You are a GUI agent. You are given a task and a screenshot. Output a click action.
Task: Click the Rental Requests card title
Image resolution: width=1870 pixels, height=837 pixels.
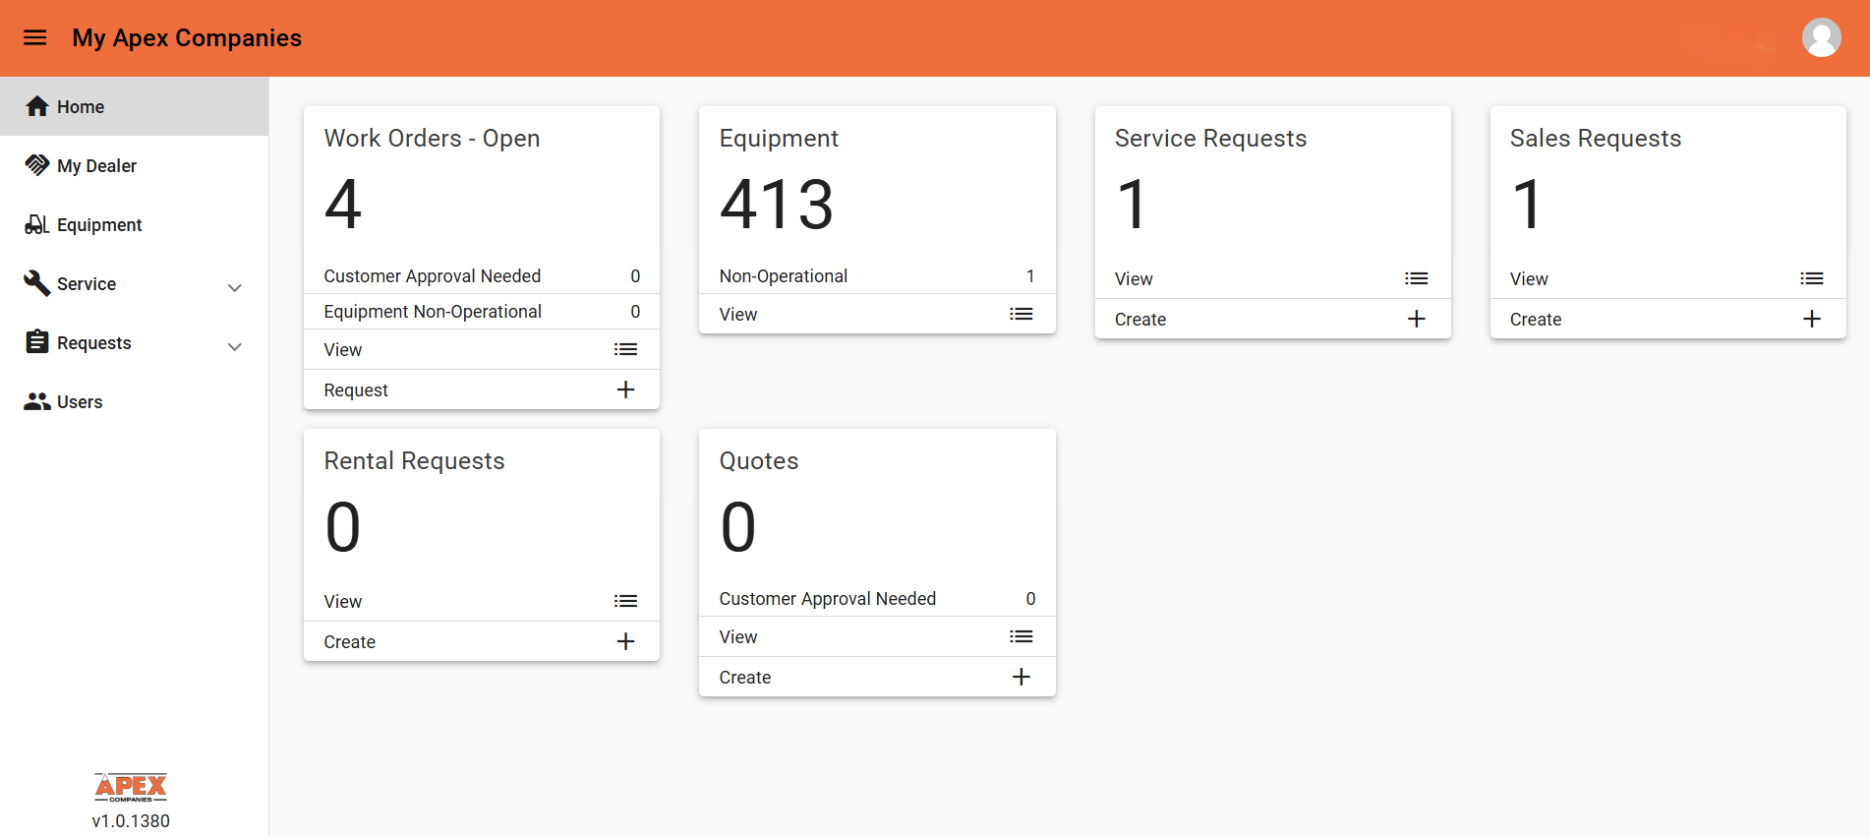point(414,460)
